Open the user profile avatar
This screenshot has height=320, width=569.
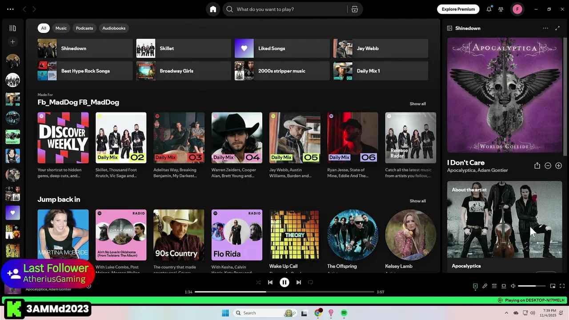[x=517, y=9]
